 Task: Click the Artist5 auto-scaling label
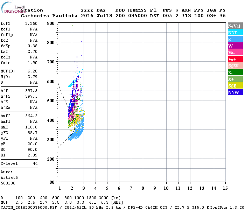(9, 178)
